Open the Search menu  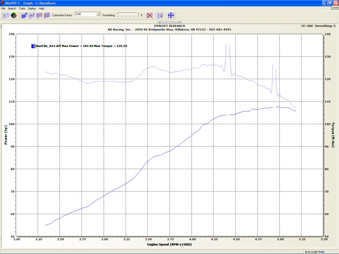[12, 8]
